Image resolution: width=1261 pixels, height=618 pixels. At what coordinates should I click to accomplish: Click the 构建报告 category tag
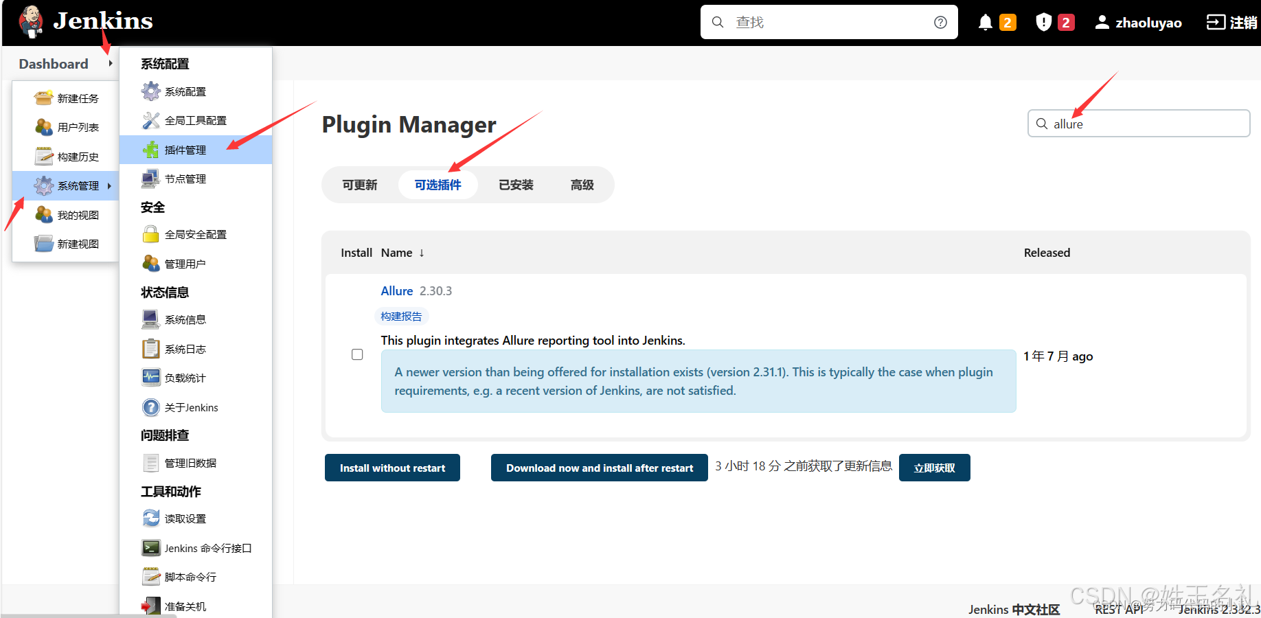coord(402,316)
